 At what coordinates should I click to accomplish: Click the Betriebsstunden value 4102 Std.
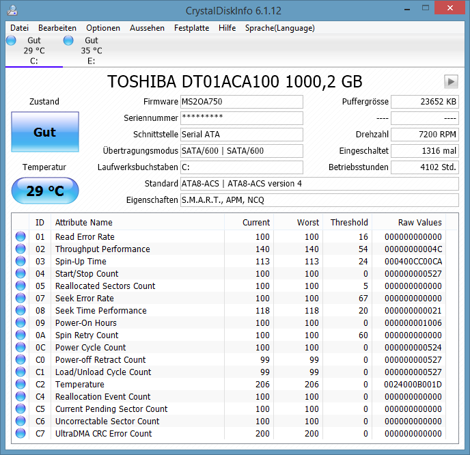point(425,167)
